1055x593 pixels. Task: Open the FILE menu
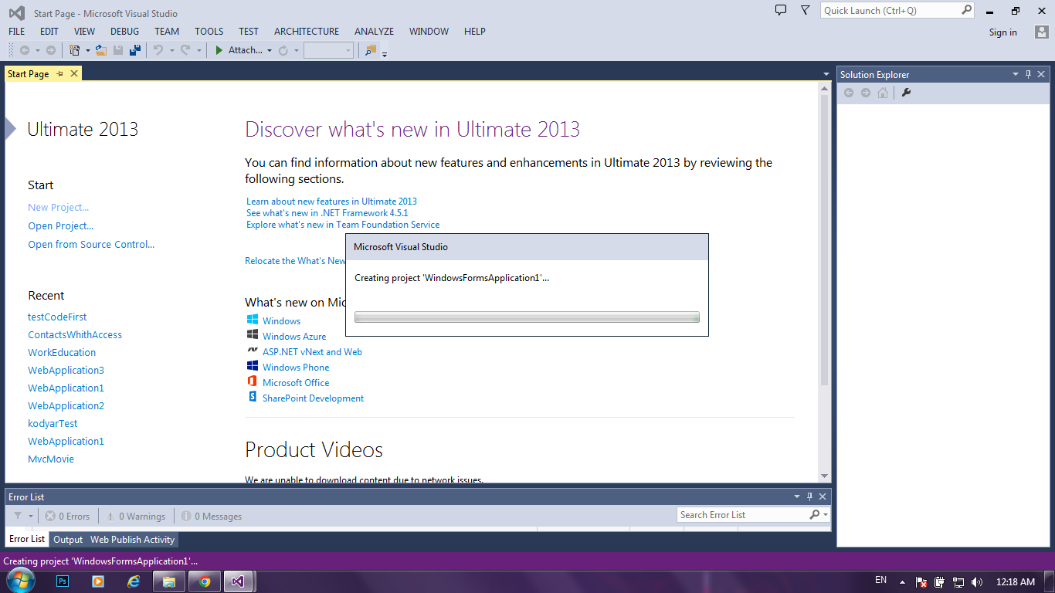17,32
